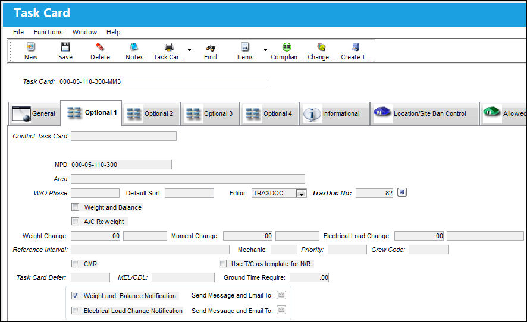
Task: Click the Conflict Task Card field
Action: click(124, 136)
